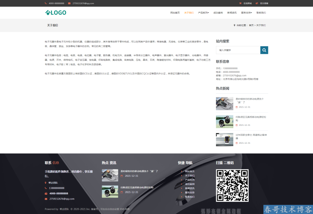Open sidebar news thumbnail with black earbuds

point(225,122)
